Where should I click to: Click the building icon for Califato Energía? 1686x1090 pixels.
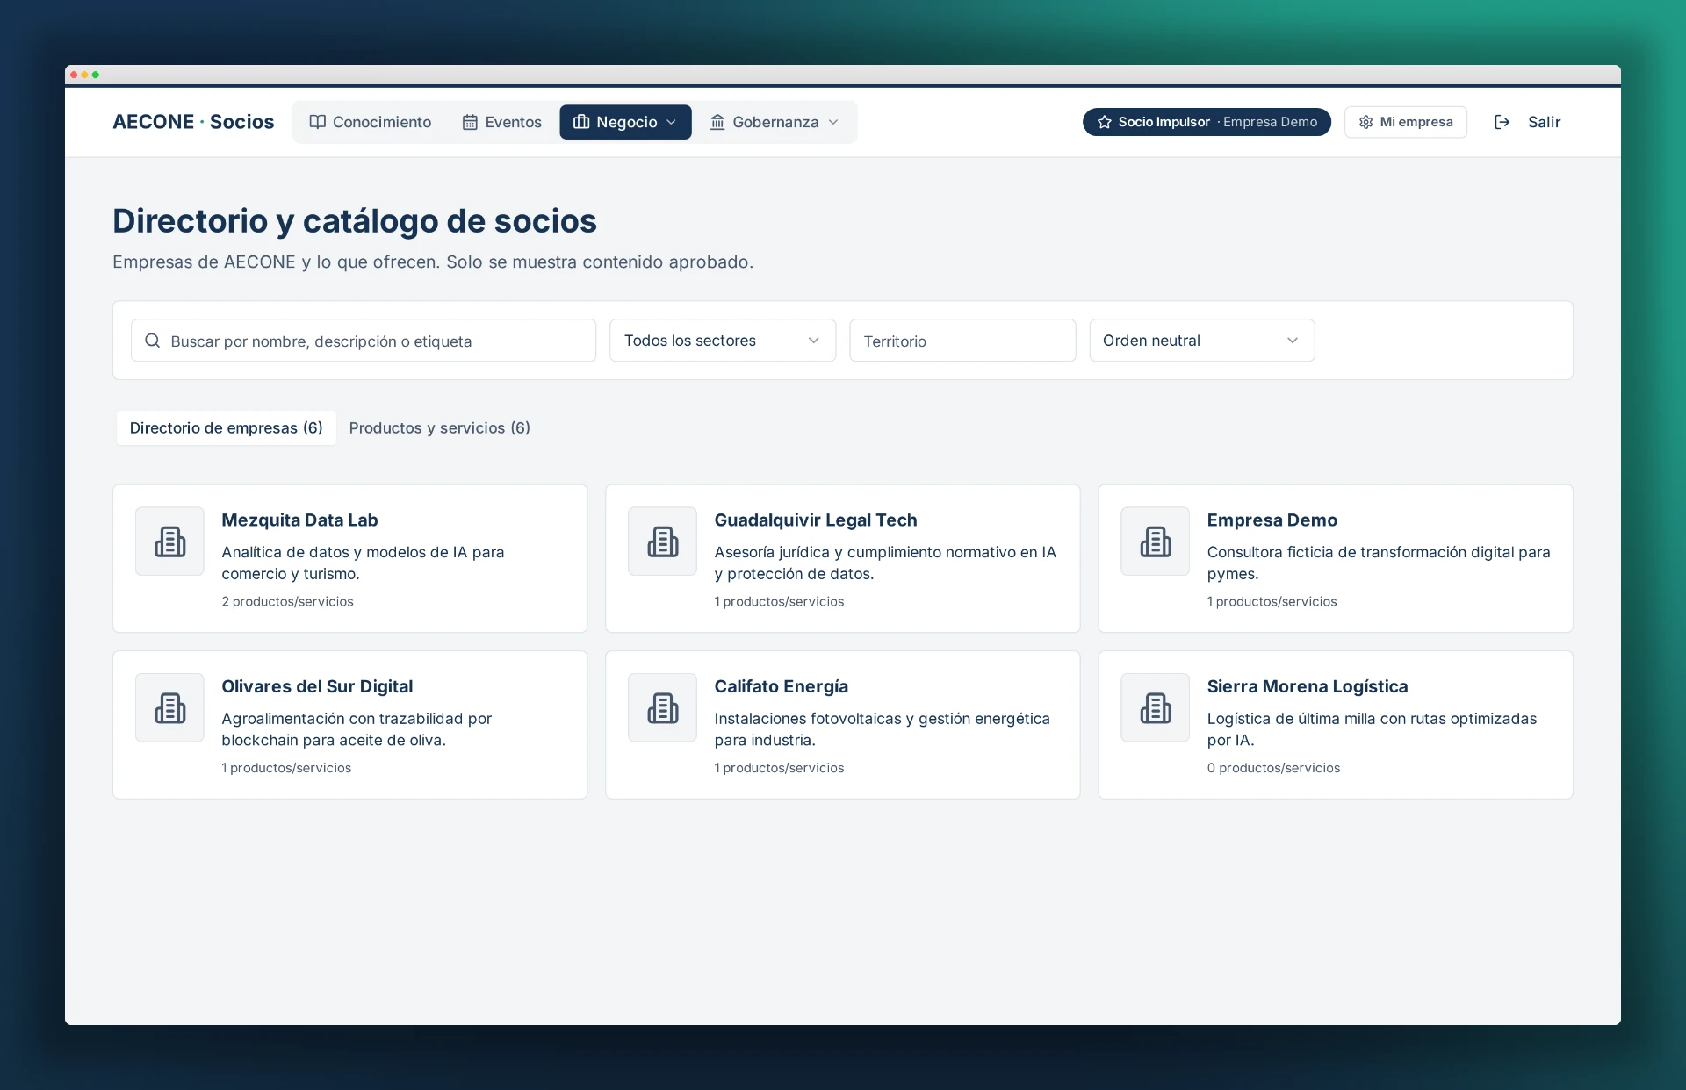tap(662, 707)
